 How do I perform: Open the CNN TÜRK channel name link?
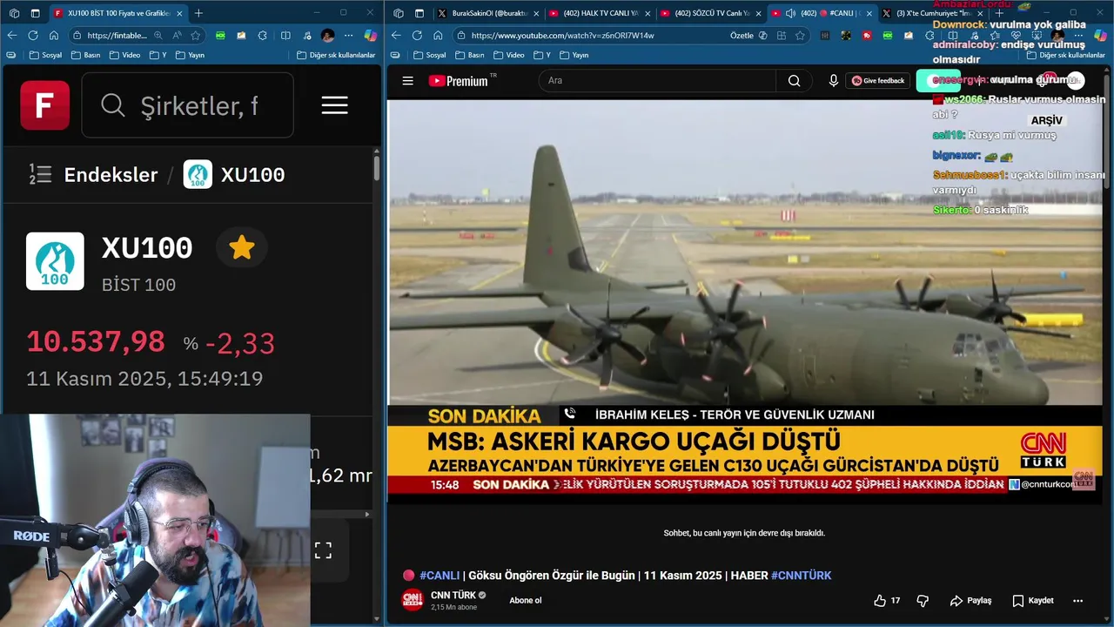pyautogui.click(x=453, y=595)
